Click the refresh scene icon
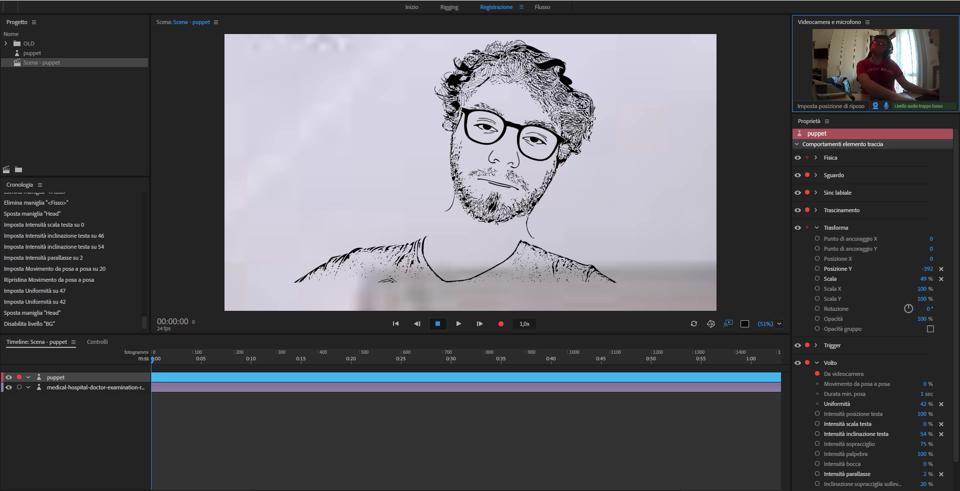The image size is (960, 491). [x=694, y=324]
